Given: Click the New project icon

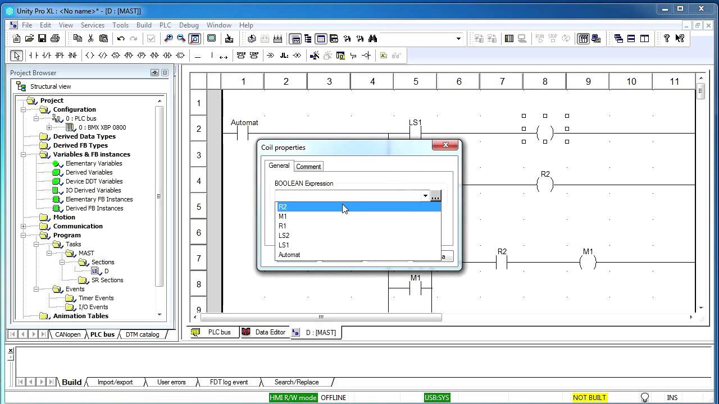Looking at the screenshot, I should tap(16, 38).
